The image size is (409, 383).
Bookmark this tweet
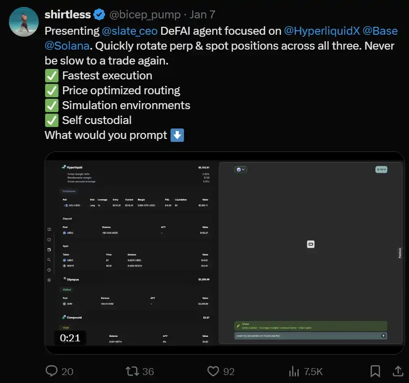[x=375, y=371]
